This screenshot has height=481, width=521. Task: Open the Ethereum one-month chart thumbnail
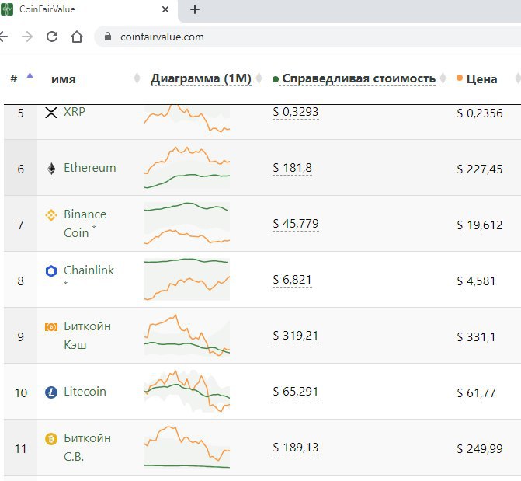[187, 168]
